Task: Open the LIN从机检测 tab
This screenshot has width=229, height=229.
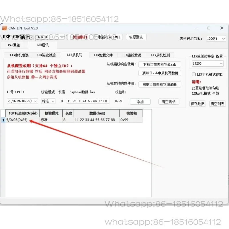Action: pos(160,55)
